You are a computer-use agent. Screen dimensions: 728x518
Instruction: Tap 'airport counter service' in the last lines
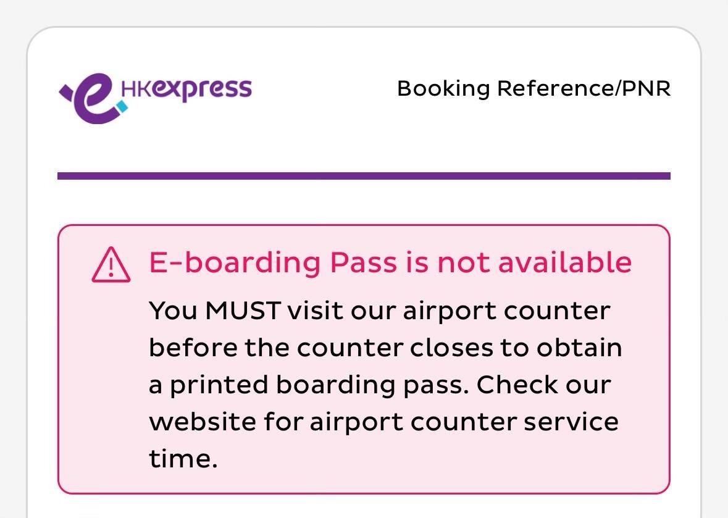tap(464, 422)
